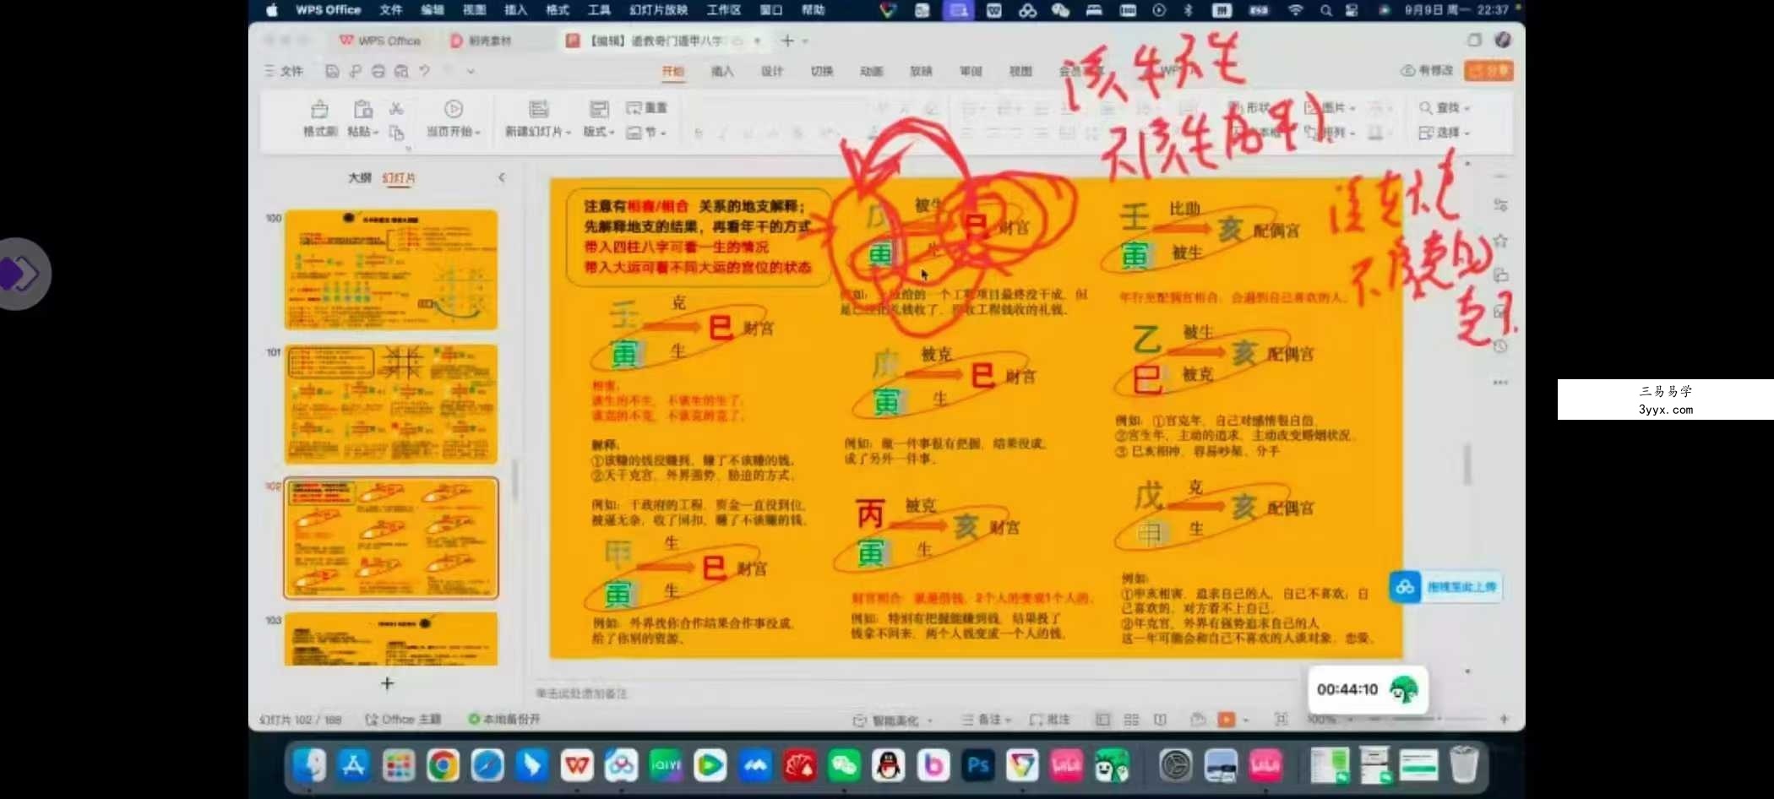Expand the New Slide (新建幻灯片) dropdown
The image size is (1774, 799).
tap(568, 133)
